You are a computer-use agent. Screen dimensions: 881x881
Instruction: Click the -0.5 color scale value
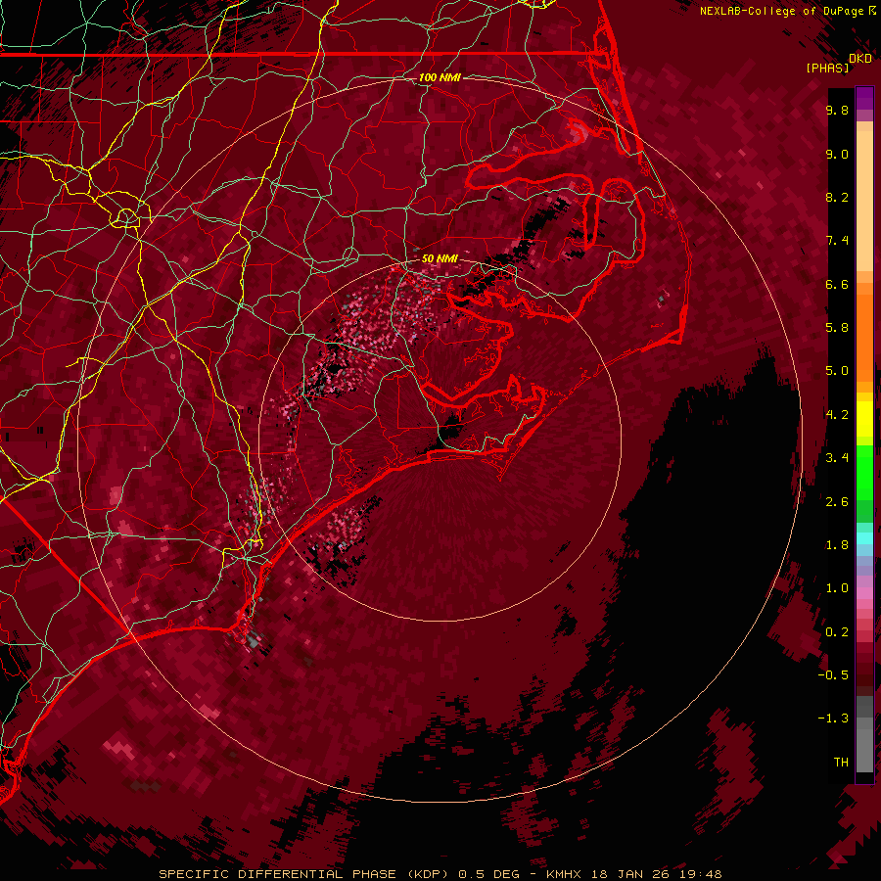[x=834, y=675]
